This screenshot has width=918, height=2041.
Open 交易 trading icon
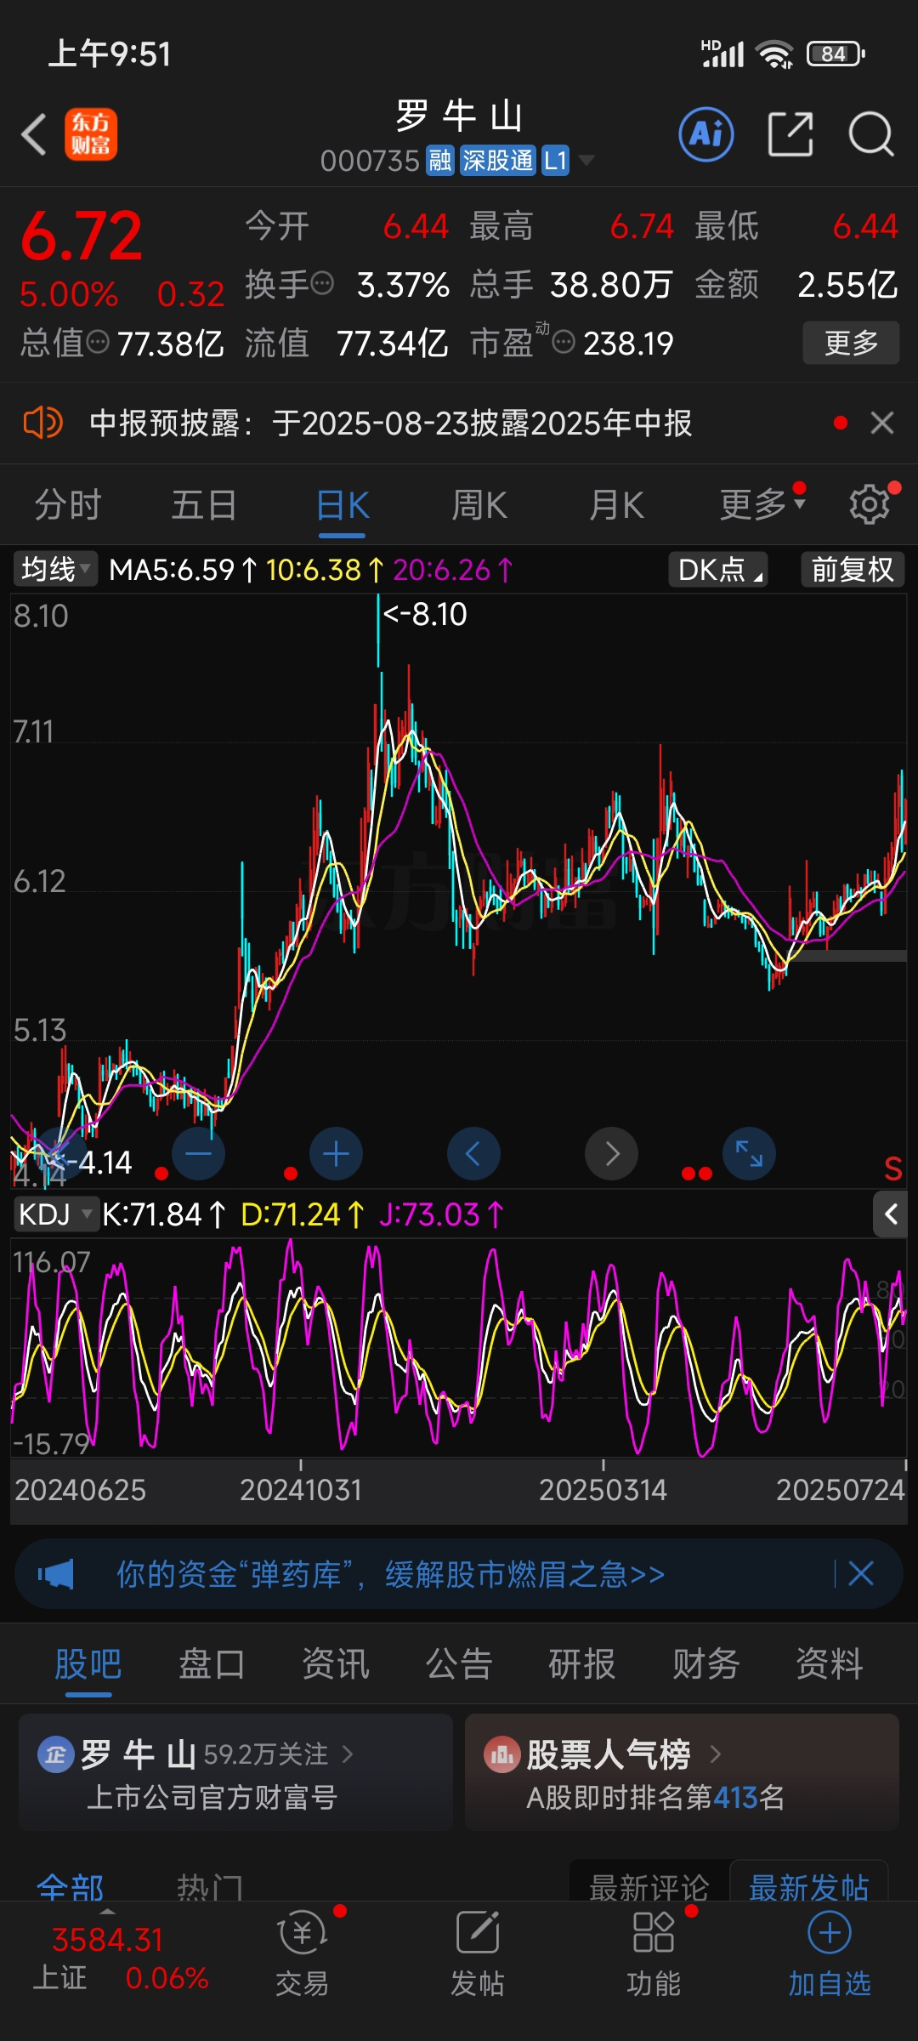click(x=302, y=1952)
